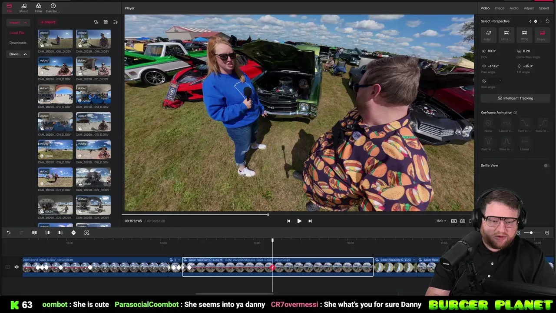Select clip thumbnail CAM_20250...013_D.OSV
This screenshot has width=556, height=313.
pyautogui.click(x=93, y=94)
